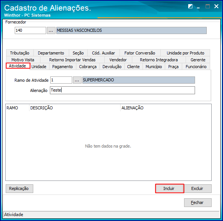Screen dimensions: 223x221
Task: Click the 'Winthor - PC Sistemas' subtitle
Action: click(x=27, y=15)
